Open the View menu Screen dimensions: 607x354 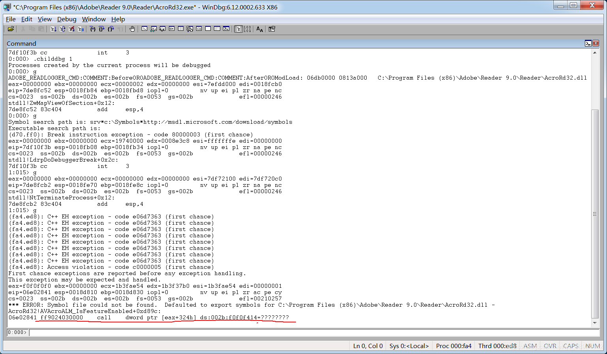tap(45, 19)
